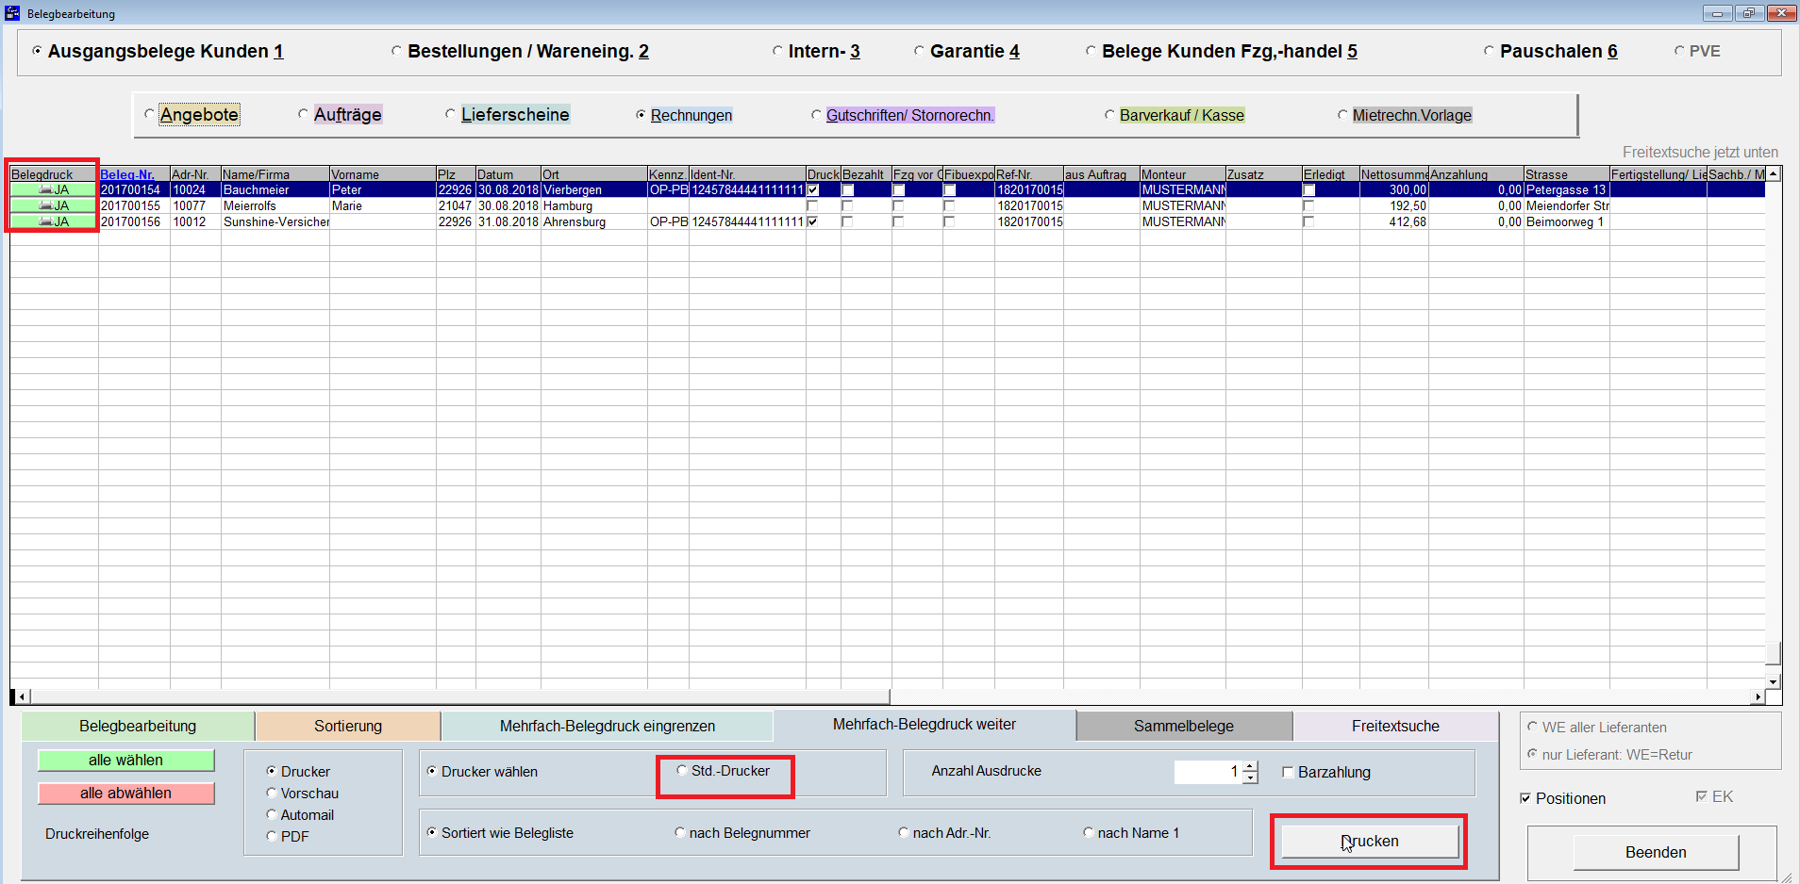Click the table scroll down arrow
The image size is (1800, 884).
pos(1774,681)
